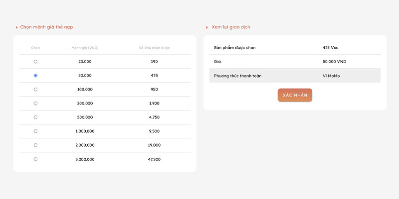The image size is (399, 199).
Task: Pick the 5.000.000 VND radio button
Action: tap(35, 159)
